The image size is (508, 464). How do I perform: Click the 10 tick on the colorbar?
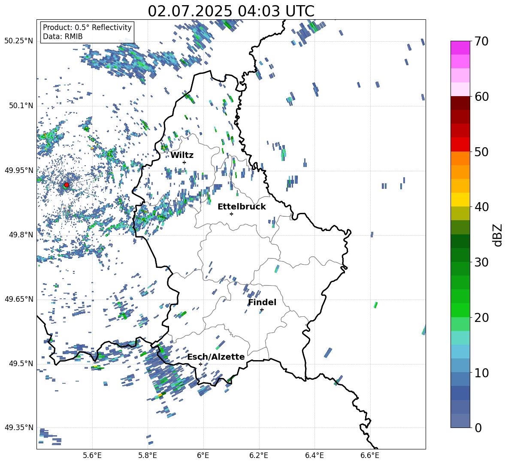(481, 373)
